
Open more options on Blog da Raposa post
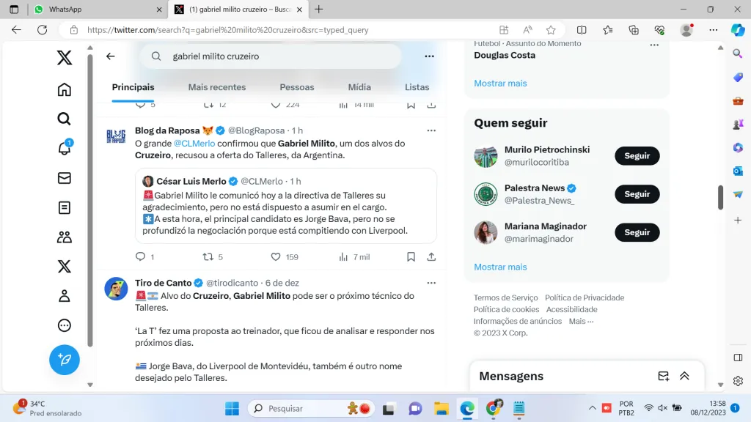[431, 130]
